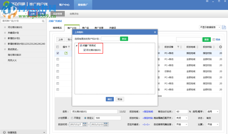Click the green 查询 button in the dialog
The height and width of the screenshot is (134, 228).
[x=124, y=39]
